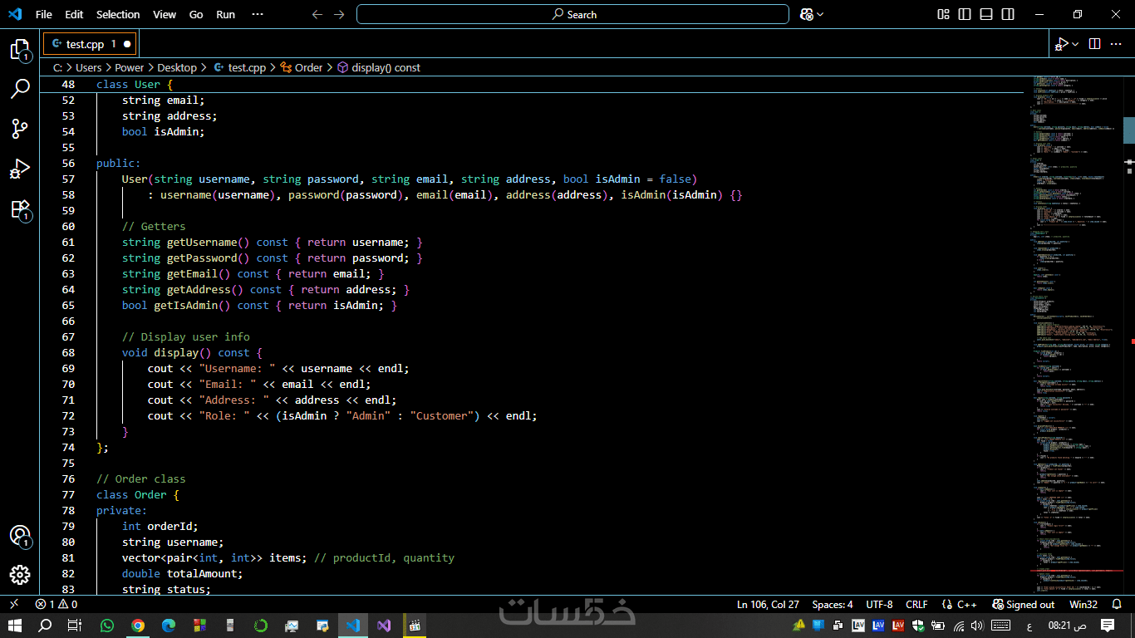Open the title bar overflow menu (···)

click(258, 14)
